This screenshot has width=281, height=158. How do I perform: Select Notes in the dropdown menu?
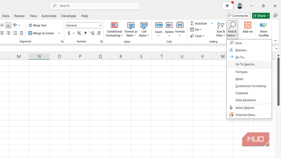[249, 79]
